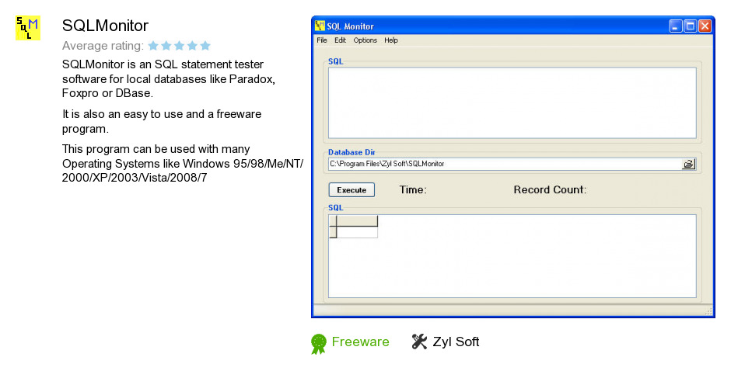This screenshot has width=731, height=378.
Task: Open the Options menu
Action: [x=365, y=40]
